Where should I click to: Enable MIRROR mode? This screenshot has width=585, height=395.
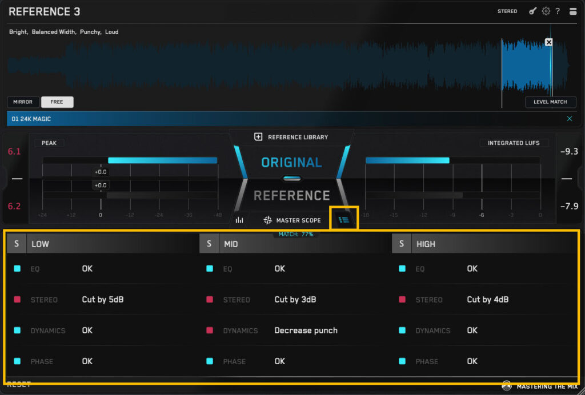pos(23,102)
